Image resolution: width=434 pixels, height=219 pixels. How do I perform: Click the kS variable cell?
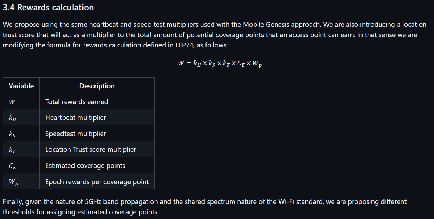pyautogui.click(x=21, y=134)
